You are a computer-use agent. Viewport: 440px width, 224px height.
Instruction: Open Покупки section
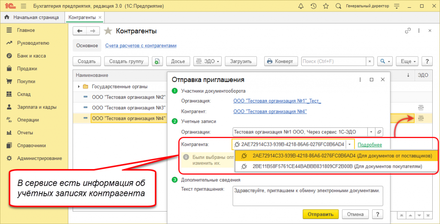point(26,82)
